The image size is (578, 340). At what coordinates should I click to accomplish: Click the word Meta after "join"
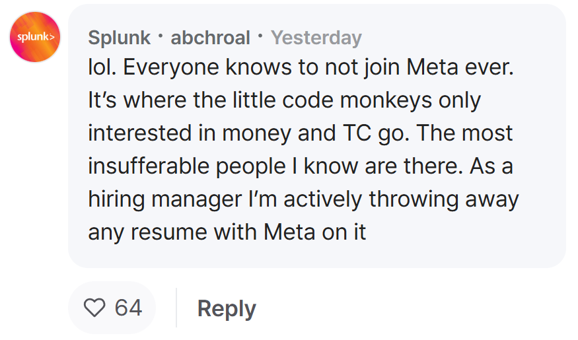pyautogui.click(x=432, y=67)
